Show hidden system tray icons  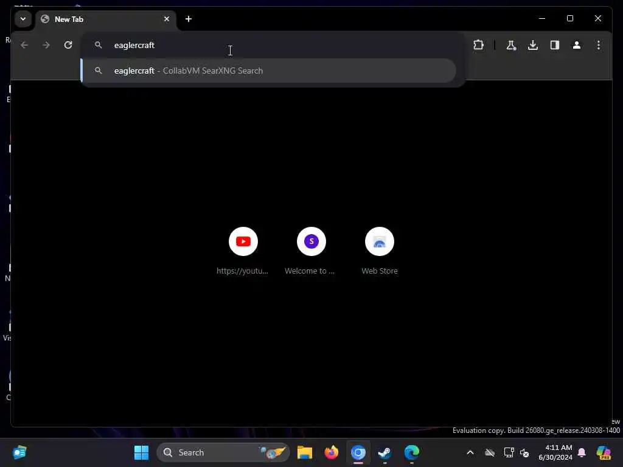470,452
